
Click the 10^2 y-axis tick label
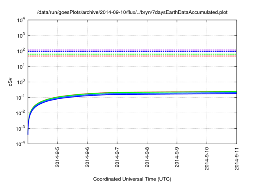21,51
